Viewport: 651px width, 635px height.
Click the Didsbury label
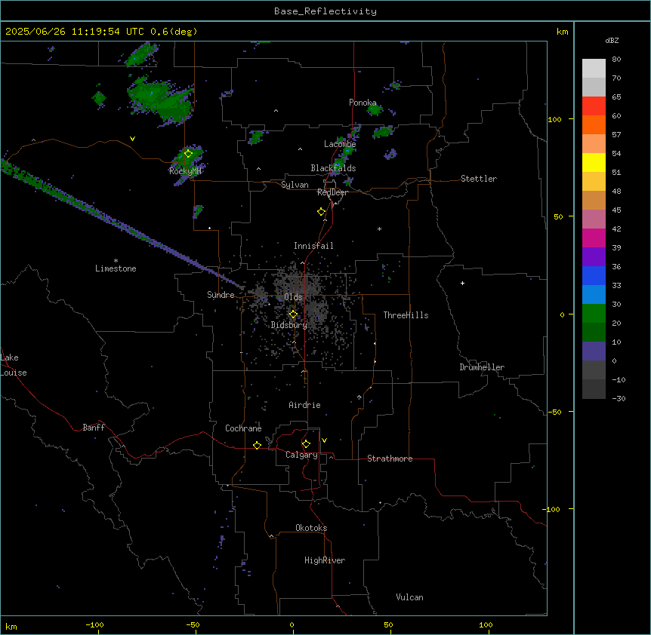[289, 325]
